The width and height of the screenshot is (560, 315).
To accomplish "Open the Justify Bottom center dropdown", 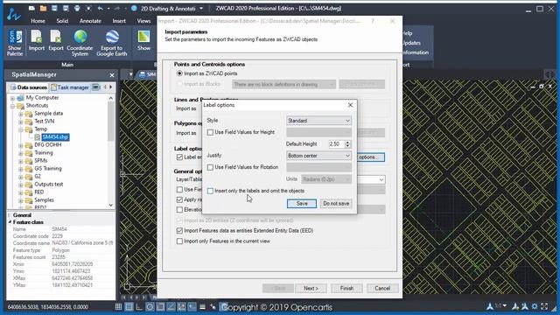I will tap(318, 156).
